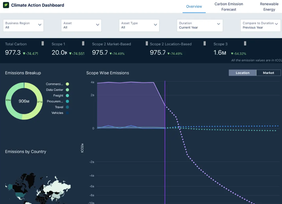Click the Scope 3 value 1.6M
282x204 pixels.
219,52
